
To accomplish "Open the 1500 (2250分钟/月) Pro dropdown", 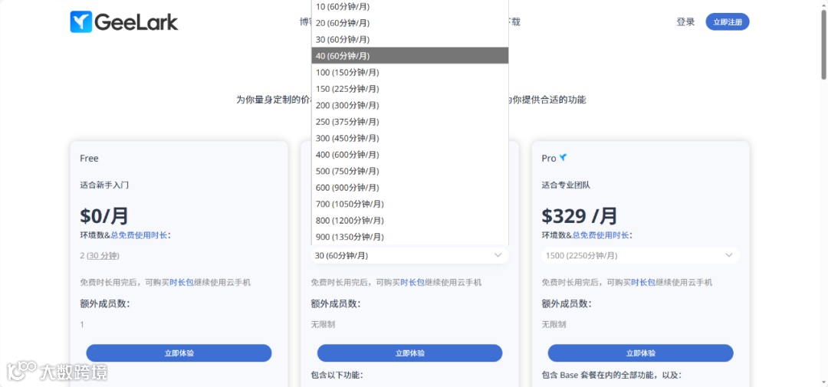I will pos(640,255).
